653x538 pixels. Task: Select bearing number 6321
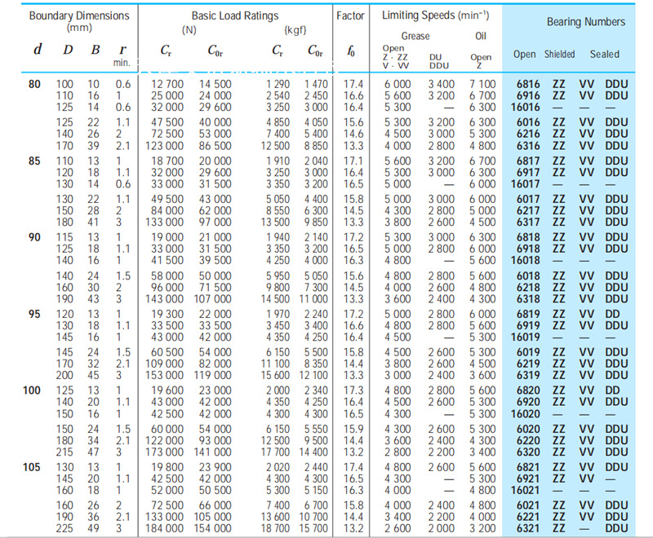tap(528, 528)
